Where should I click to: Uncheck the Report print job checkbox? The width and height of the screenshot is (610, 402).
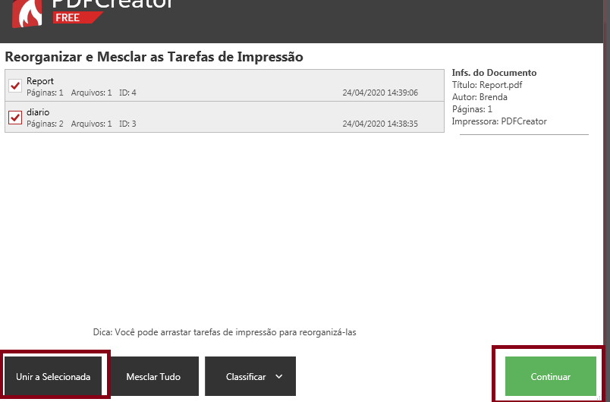click(15, 86)
